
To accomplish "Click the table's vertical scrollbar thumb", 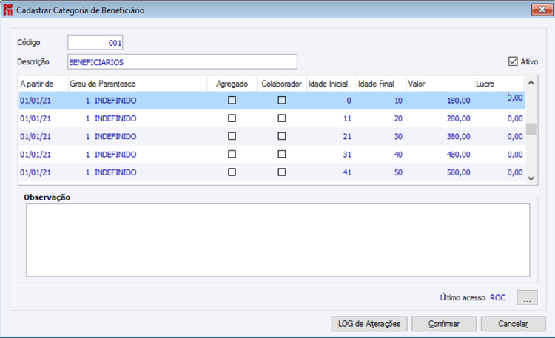I will coord(531,129).
